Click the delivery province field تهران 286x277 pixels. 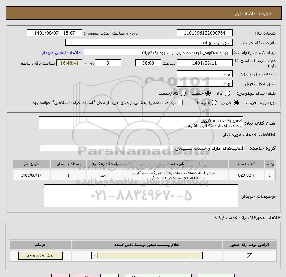[x=204, y=74]
